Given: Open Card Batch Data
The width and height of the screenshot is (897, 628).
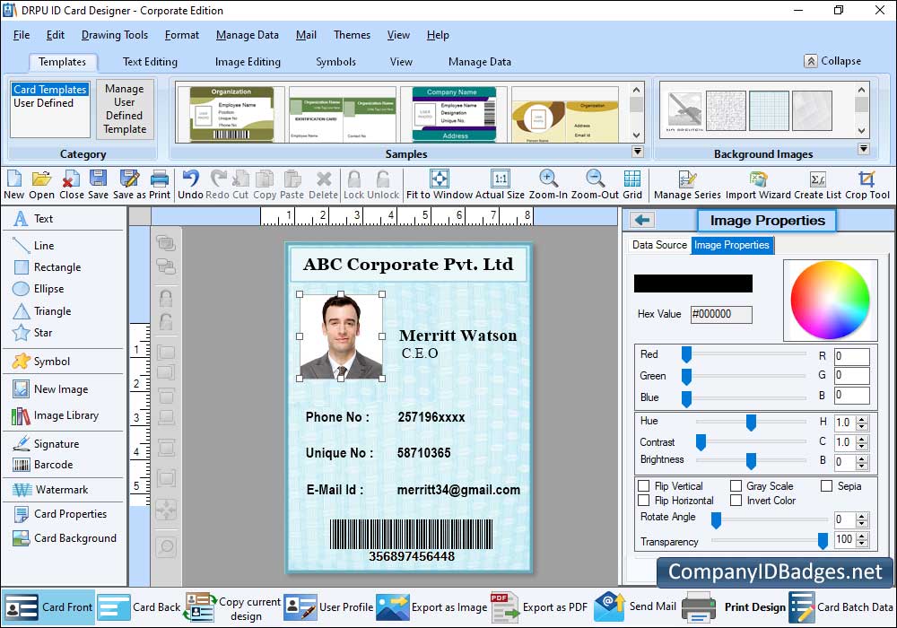Looking at the screenshot, I should tap(841, 607).
